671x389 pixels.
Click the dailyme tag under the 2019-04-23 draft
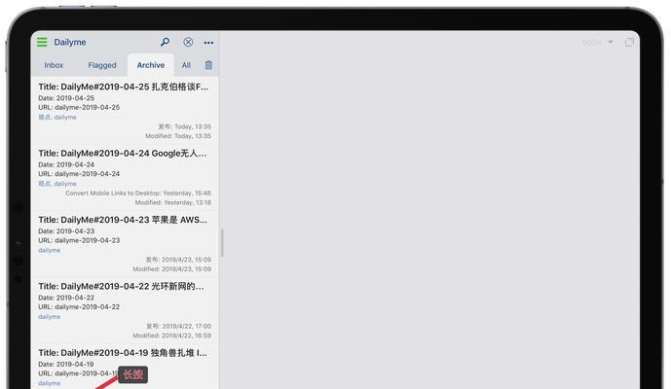[x=50, y=250]
